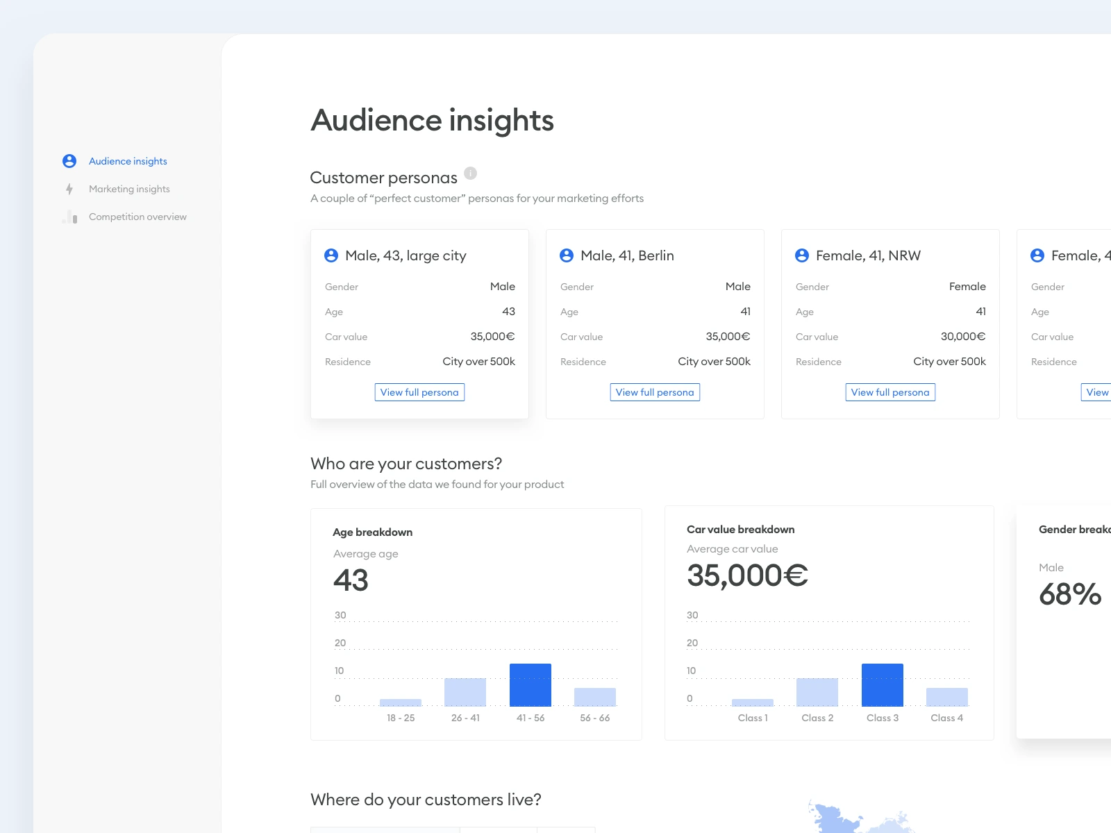Select the 18 - 25 age bar
The image size is (1111, 833).
pos(401,702)
